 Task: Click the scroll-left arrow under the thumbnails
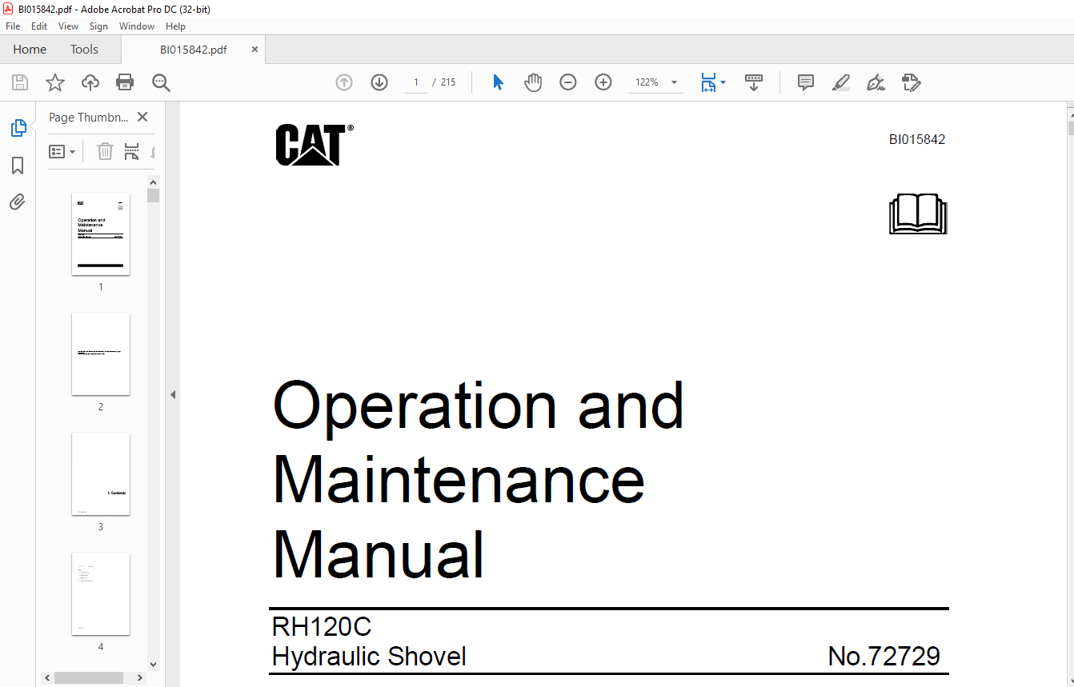tap(47, 677)
